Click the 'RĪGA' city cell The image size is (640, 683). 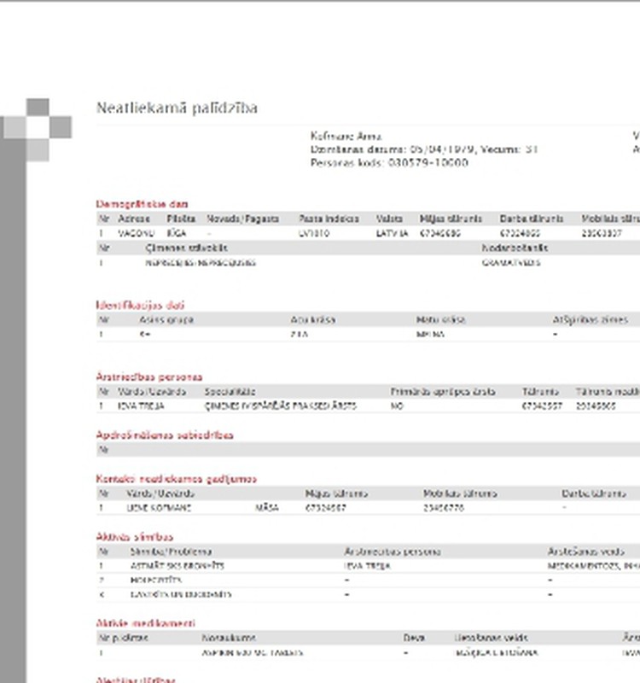pos(177,233)
